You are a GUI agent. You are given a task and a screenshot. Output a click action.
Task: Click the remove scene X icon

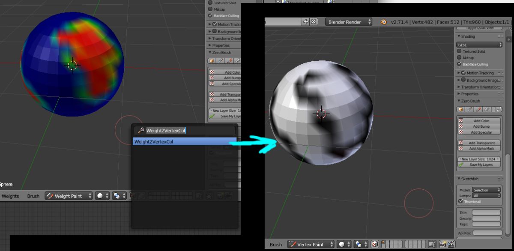(x=314, y=22)
